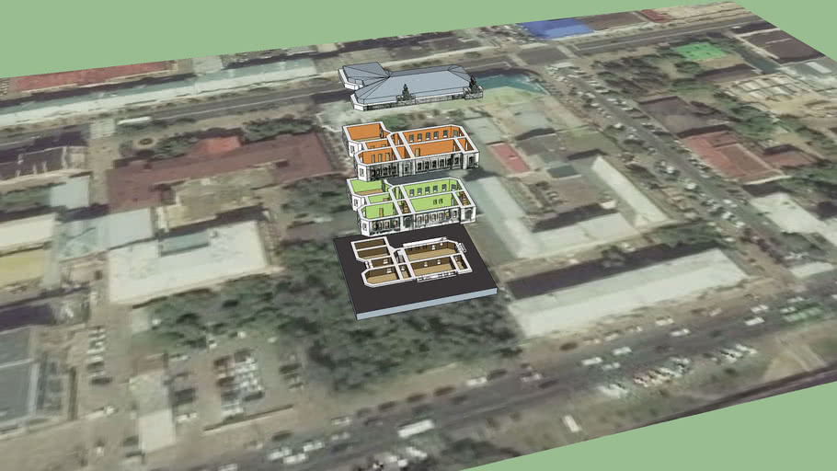
Task: Click the white flat-roofed building left of model
Action: coord(189,259)
